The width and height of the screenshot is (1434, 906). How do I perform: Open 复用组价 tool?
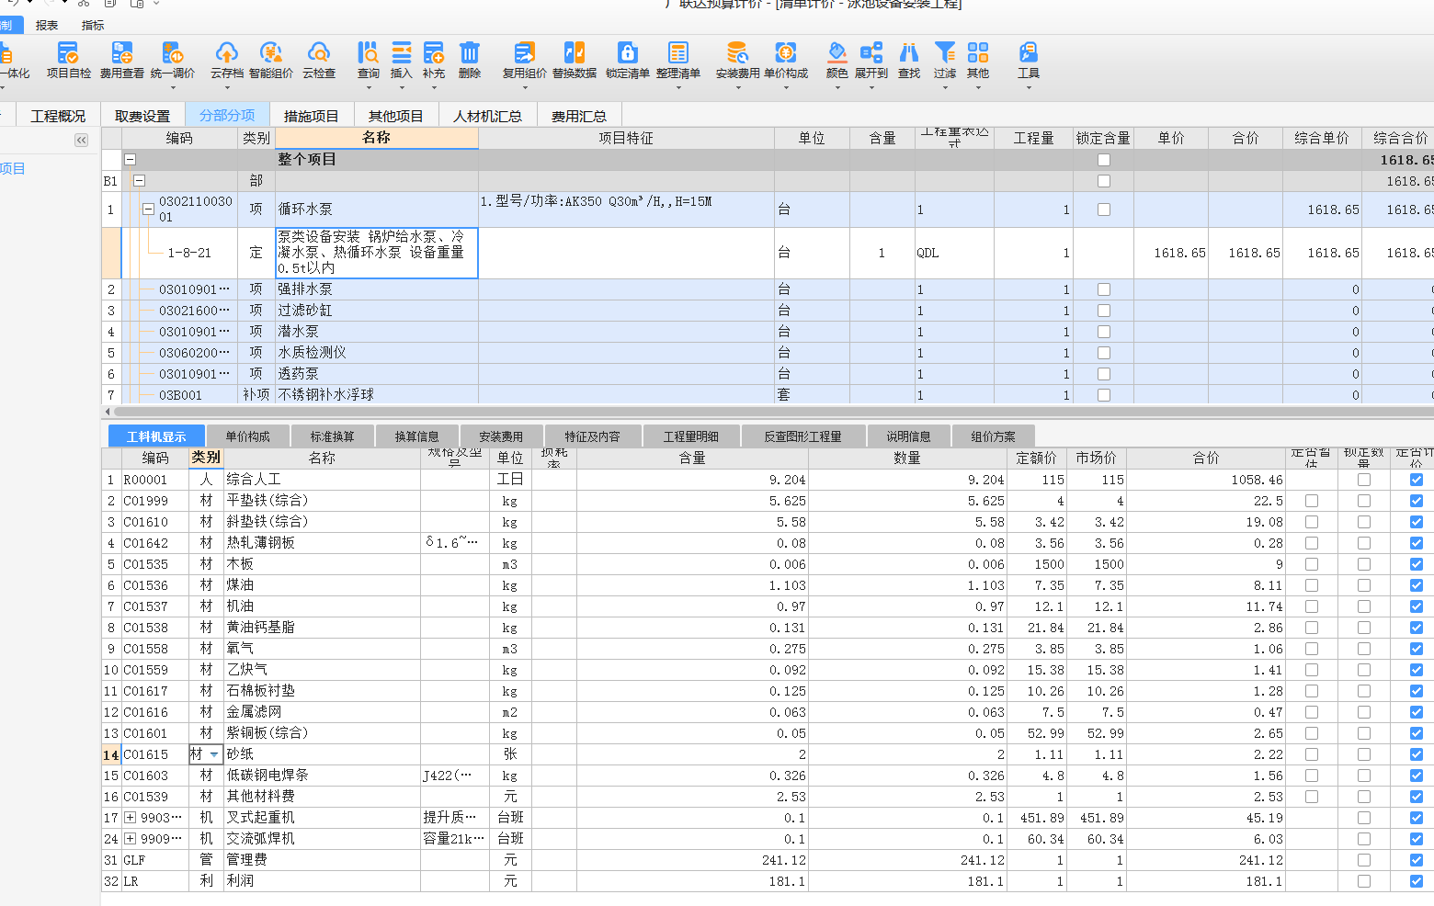click(524, 60)
